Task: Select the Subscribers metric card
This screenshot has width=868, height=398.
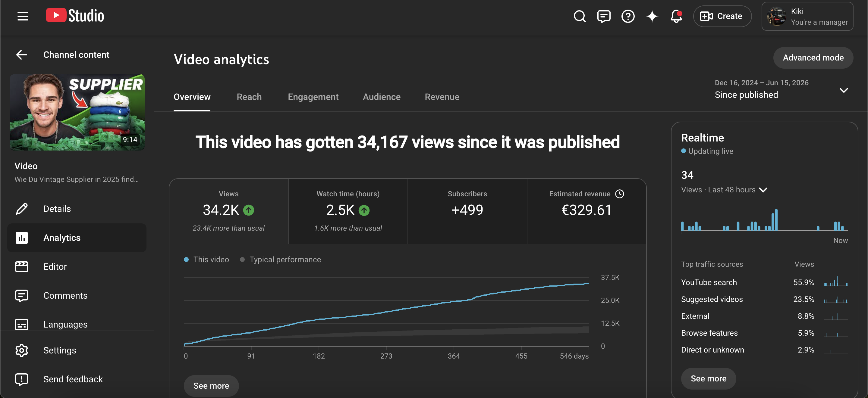Action: tap(467, 211)
